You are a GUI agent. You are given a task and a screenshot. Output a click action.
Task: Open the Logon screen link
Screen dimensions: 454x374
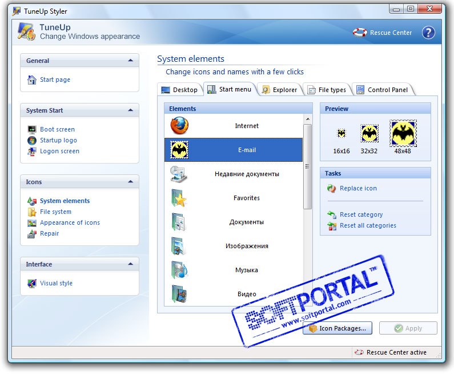pos(59,151)
